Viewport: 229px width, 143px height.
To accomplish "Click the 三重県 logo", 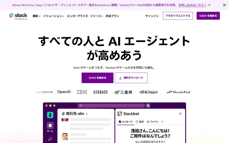I will click(123, 92).
